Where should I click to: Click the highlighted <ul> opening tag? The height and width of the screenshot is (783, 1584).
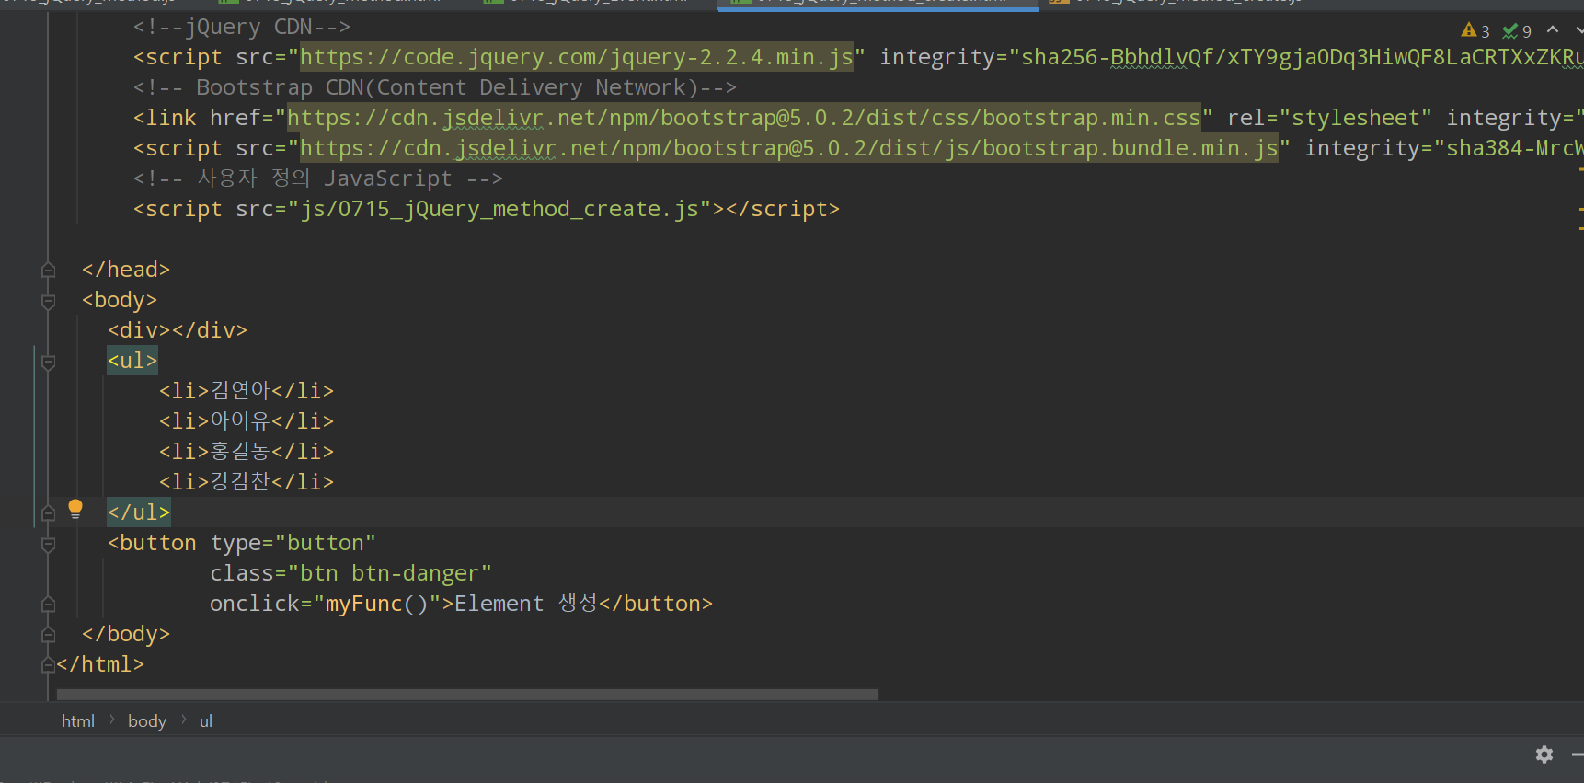tap(132, 360)
